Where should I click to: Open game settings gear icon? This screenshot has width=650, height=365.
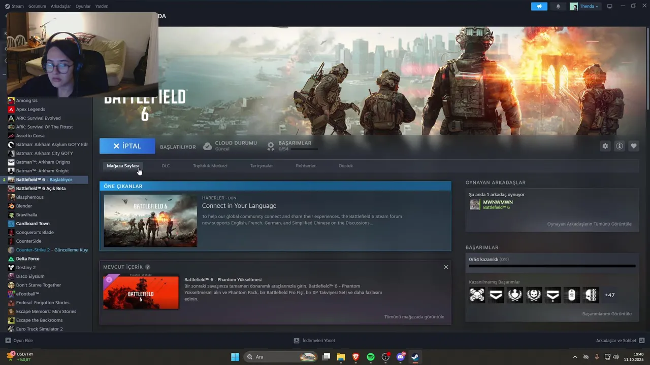click(605, 146)
